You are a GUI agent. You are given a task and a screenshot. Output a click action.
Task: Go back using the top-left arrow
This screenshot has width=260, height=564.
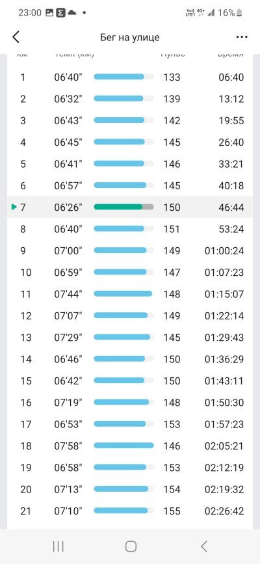[x=16, y=37]
